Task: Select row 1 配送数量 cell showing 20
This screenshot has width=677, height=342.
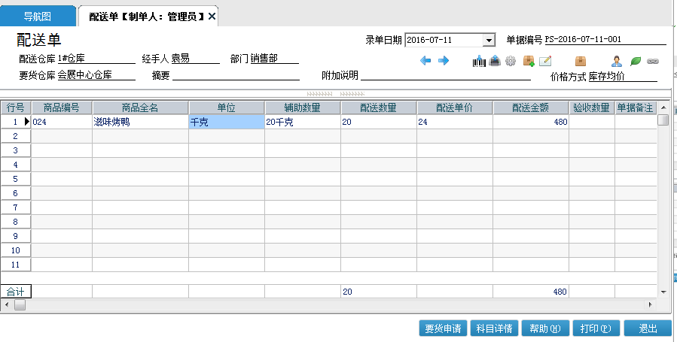Action: coord(379,122)
